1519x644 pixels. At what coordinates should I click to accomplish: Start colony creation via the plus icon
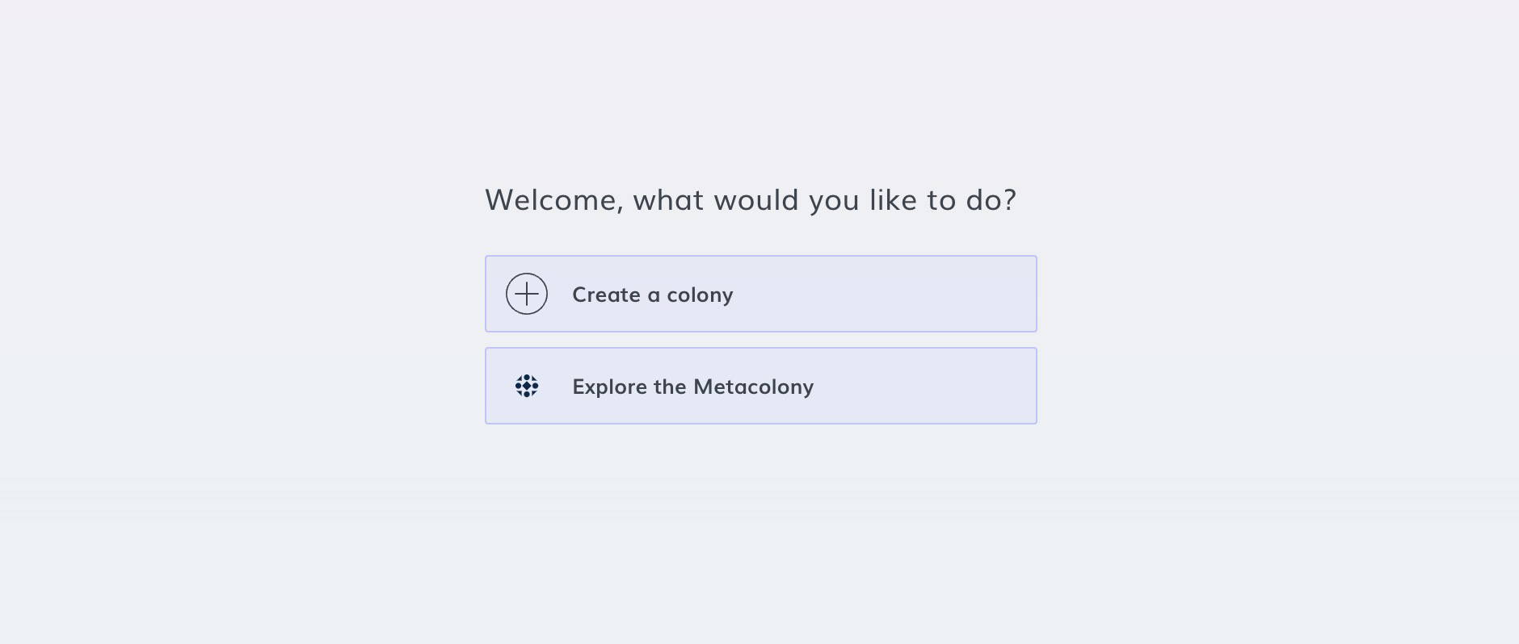527,294
